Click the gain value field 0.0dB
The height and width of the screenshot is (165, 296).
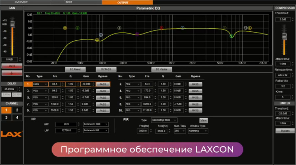click(10, 59)
